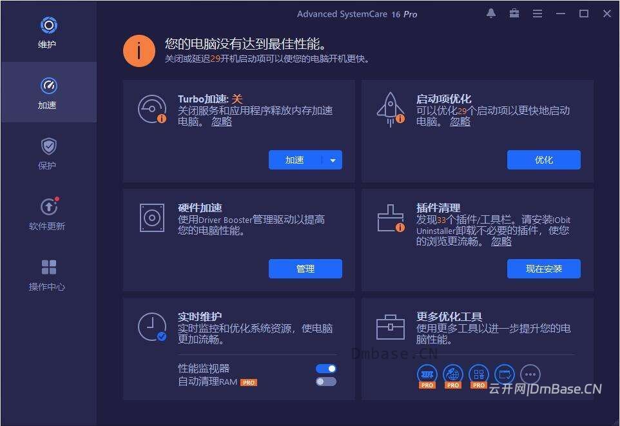The width and height of the screenshot is (620, 426).
Task: Click the 插件清理 brush icon
Action: pos(391,218)
